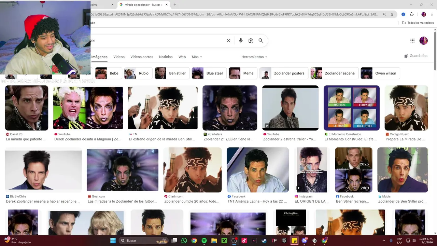
Task: Open the Código Nuevo image result
Action: pyautogui.click(x=406, y=108)
